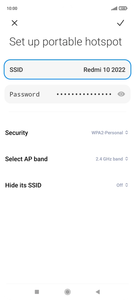Viewport: 135px width, 300px height.
Task: Tap the 10:00 clock in the status bar
Action: 12,8
